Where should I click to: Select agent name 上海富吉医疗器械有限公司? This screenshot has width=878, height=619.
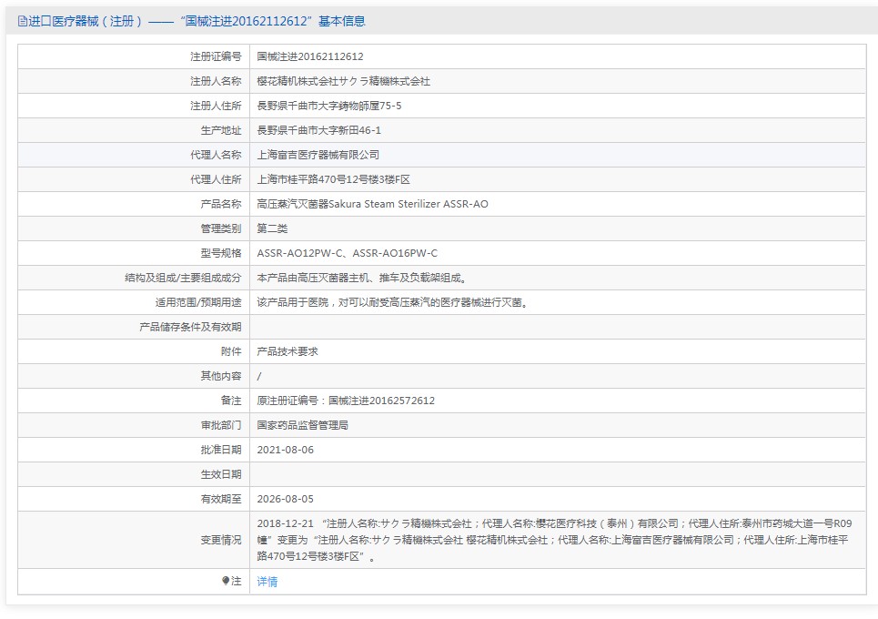[x=318, y=155]
